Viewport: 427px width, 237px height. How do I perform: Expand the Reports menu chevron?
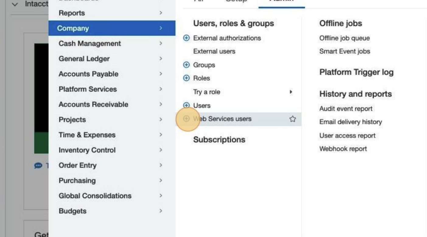161,13
